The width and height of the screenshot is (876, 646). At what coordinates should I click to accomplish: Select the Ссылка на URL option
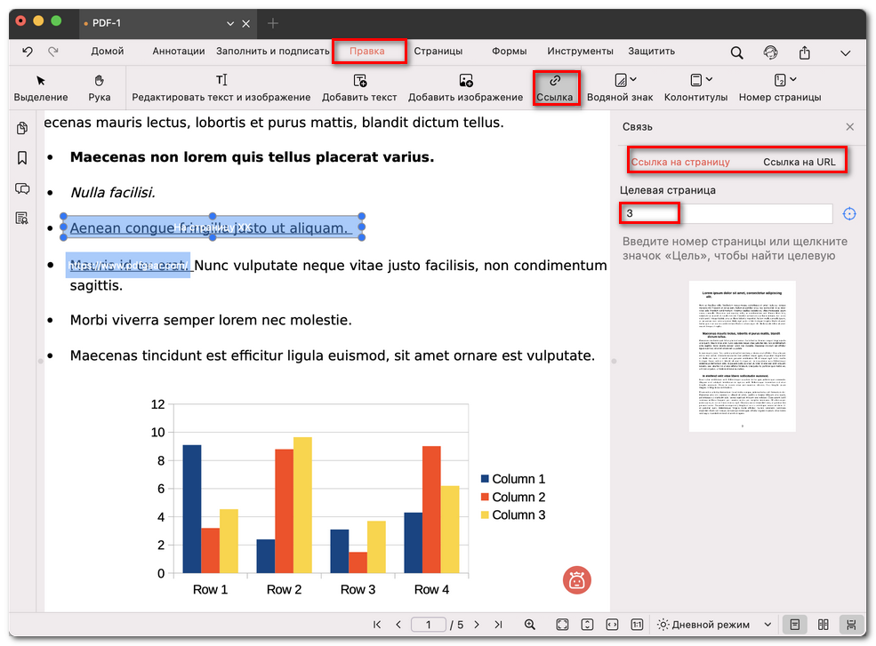(x=799, y=162)
